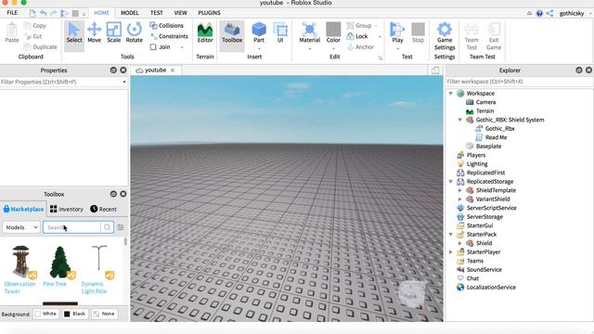
Task: Click the Paste clipboard icon
Action: coord(12,33)
